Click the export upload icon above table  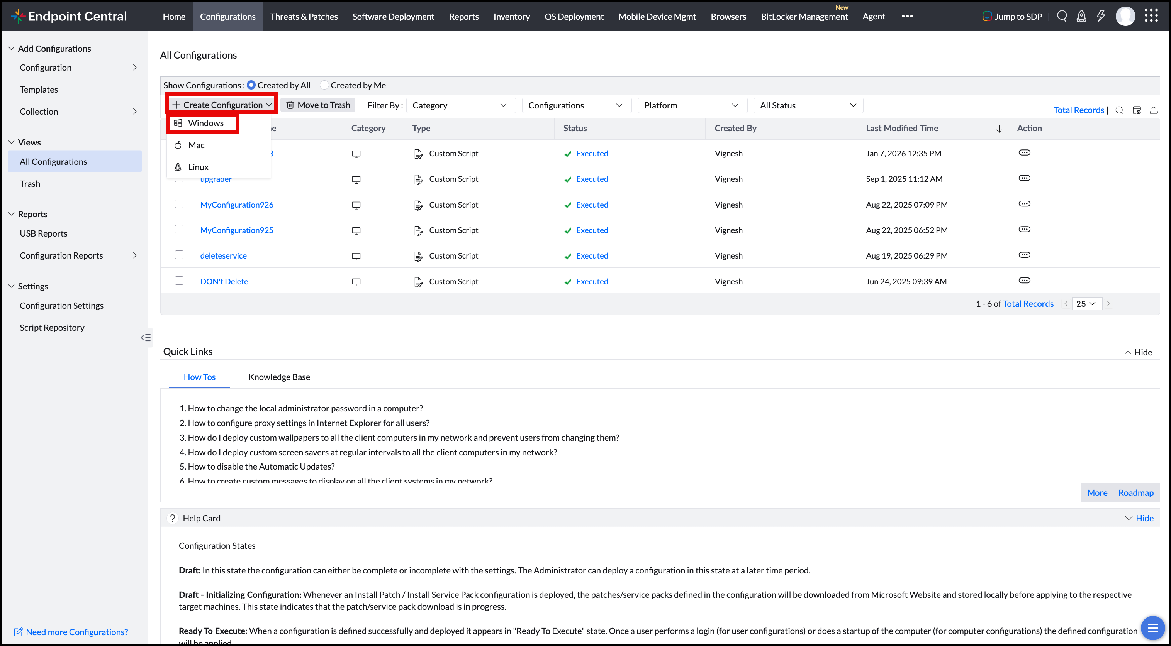(x=1154, y=110)
